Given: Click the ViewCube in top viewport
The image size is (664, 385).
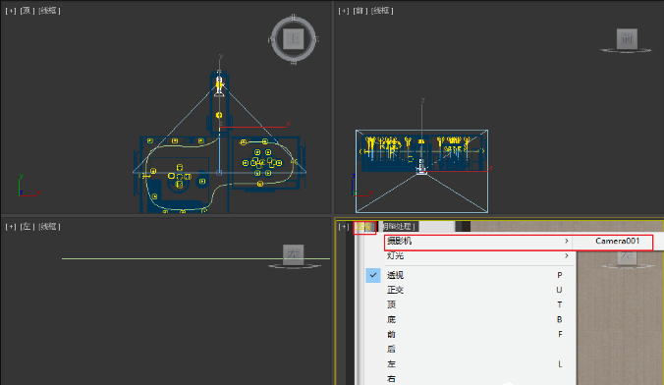Looking at the screenshot, I should pyautogui.click(x=294, y=39).
